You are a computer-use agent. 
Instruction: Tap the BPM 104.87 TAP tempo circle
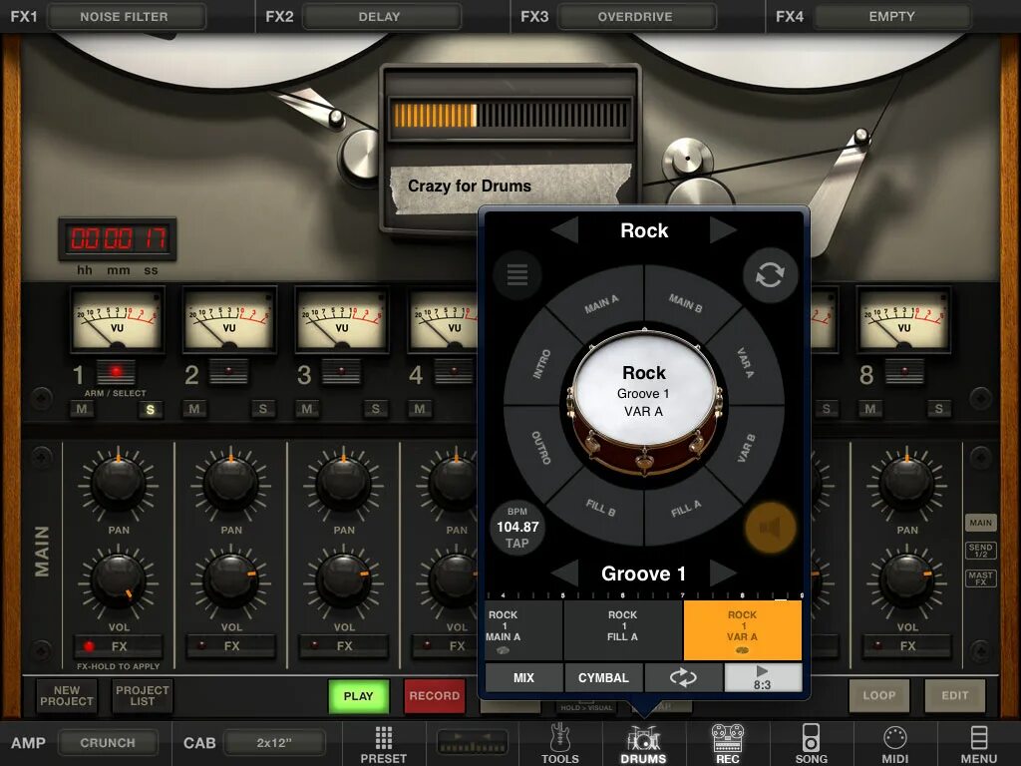pos(517,528)
